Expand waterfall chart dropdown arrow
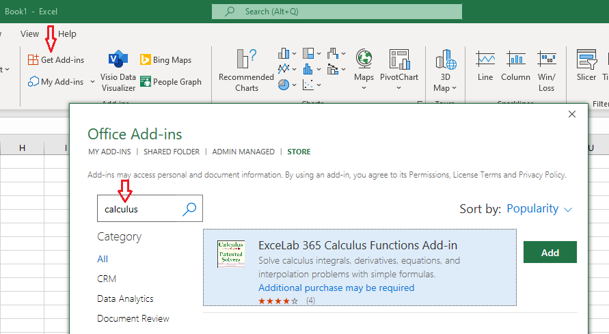 [343, 53]
